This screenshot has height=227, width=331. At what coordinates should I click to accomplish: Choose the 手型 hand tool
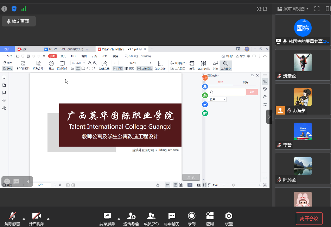coord(8,63)
